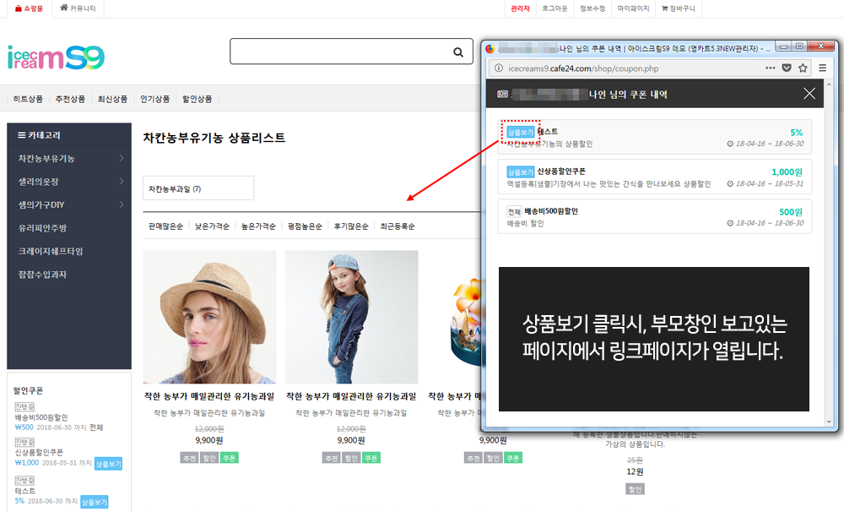Click the 1,000원 discount amount in popup
Screen dimensions: 844x512
pyautogui.click(x=787, y=172)
